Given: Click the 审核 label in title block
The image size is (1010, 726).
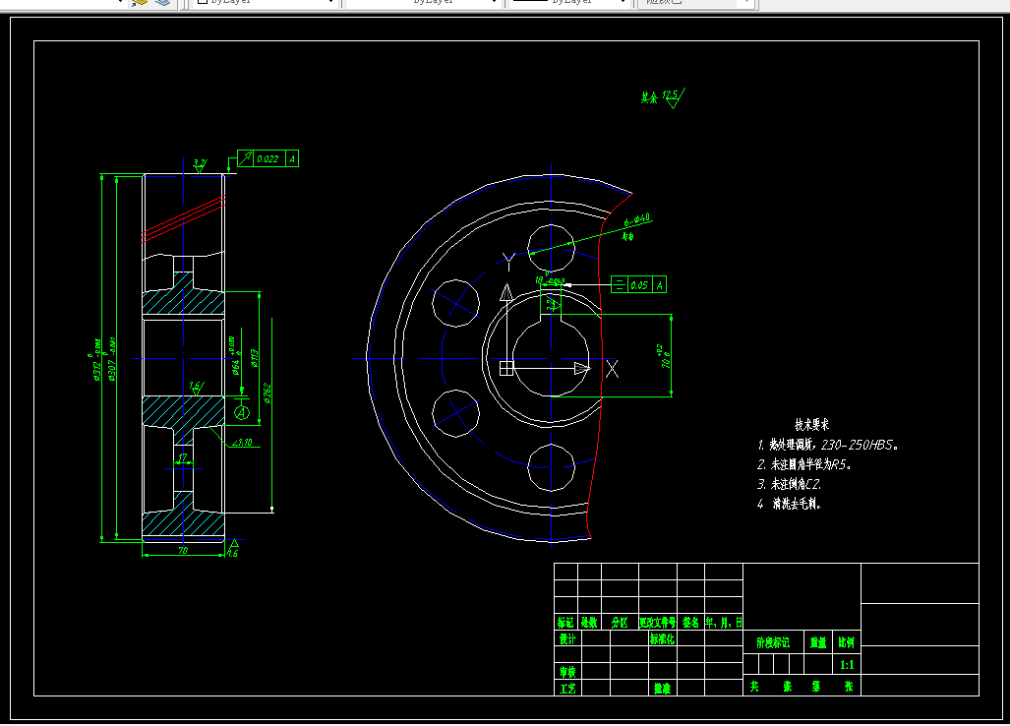Looking at the screenshot, I should point(567,672).
